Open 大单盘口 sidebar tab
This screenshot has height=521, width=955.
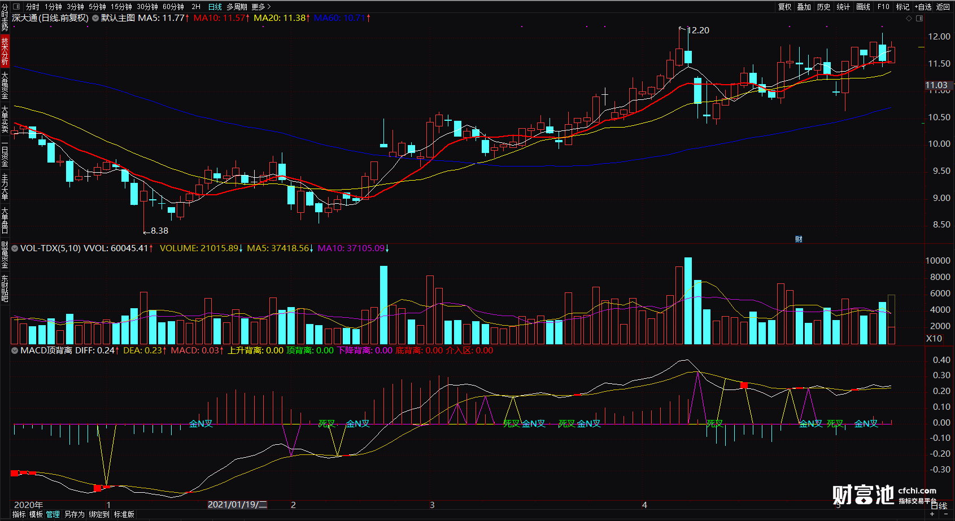[x=5, y=220]
